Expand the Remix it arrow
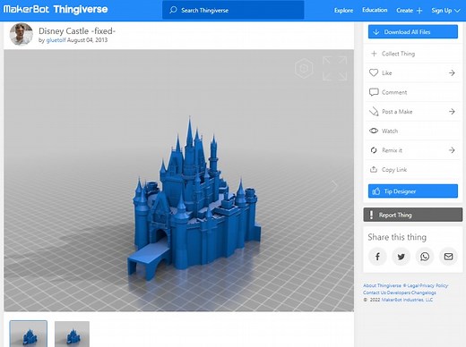 click(x=452, y=150)
